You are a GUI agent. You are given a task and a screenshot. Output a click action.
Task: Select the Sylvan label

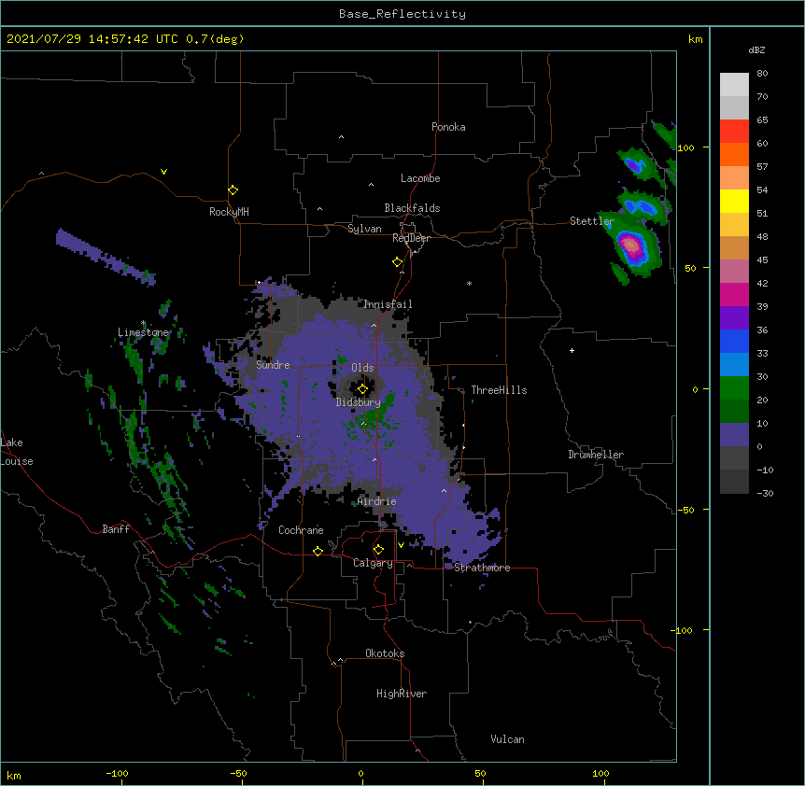click(364, 229)
